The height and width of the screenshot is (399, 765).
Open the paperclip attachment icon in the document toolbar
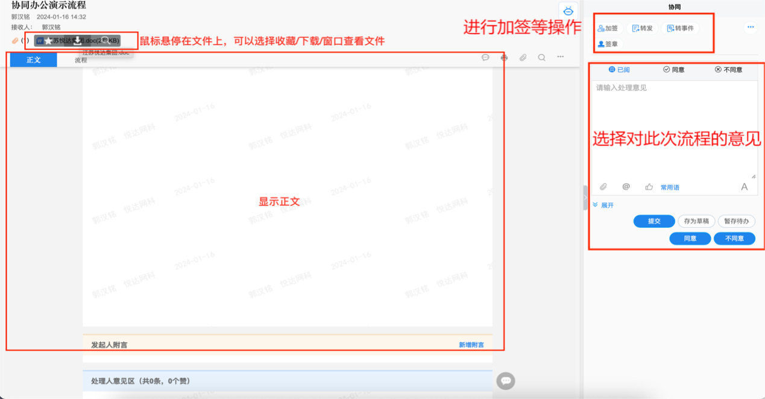[522, 57]
